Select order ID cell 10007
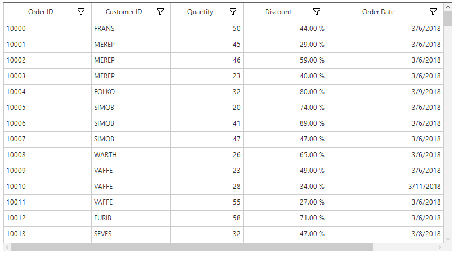Image resolution: width=454 pixels, height=253 pixels. tap(47, 139)
